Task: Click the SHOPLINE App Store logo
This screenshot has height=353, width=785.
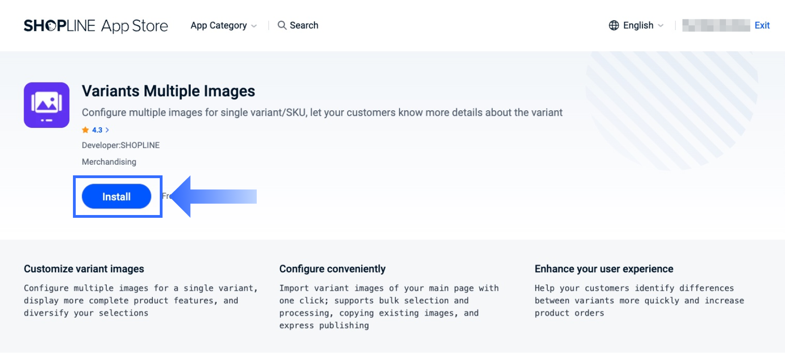Action: [x=96, y=26]
